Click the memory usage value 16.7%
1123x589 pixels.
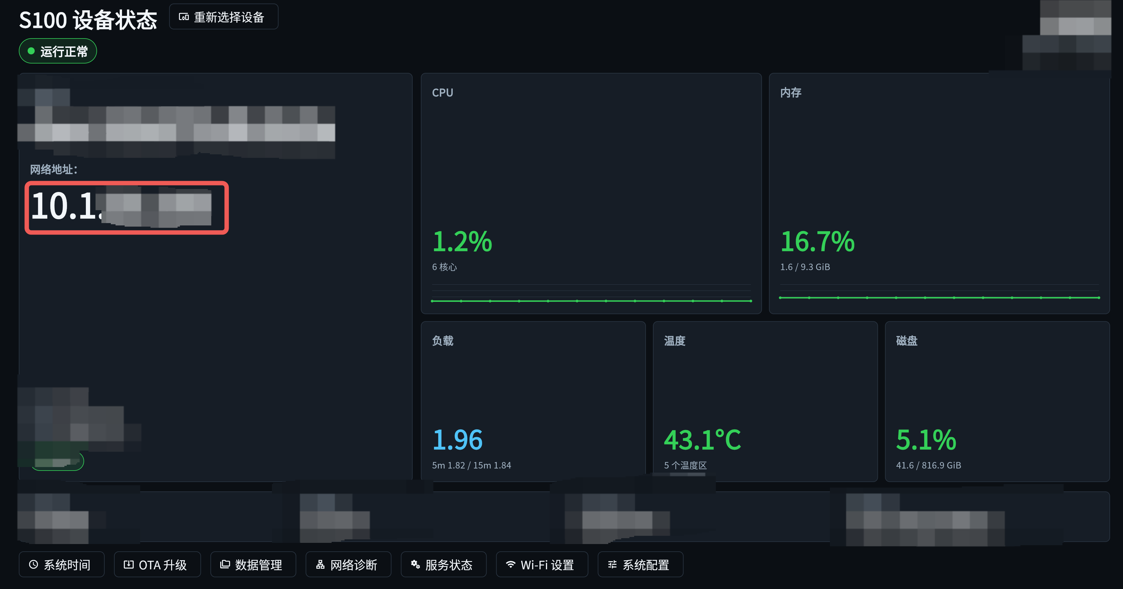pos(817,242)
